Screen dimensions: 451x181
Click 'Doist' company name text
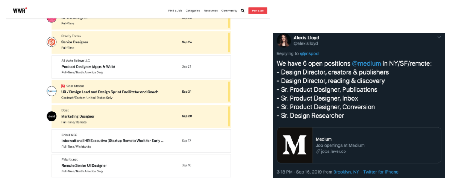(x=65, y=110)
